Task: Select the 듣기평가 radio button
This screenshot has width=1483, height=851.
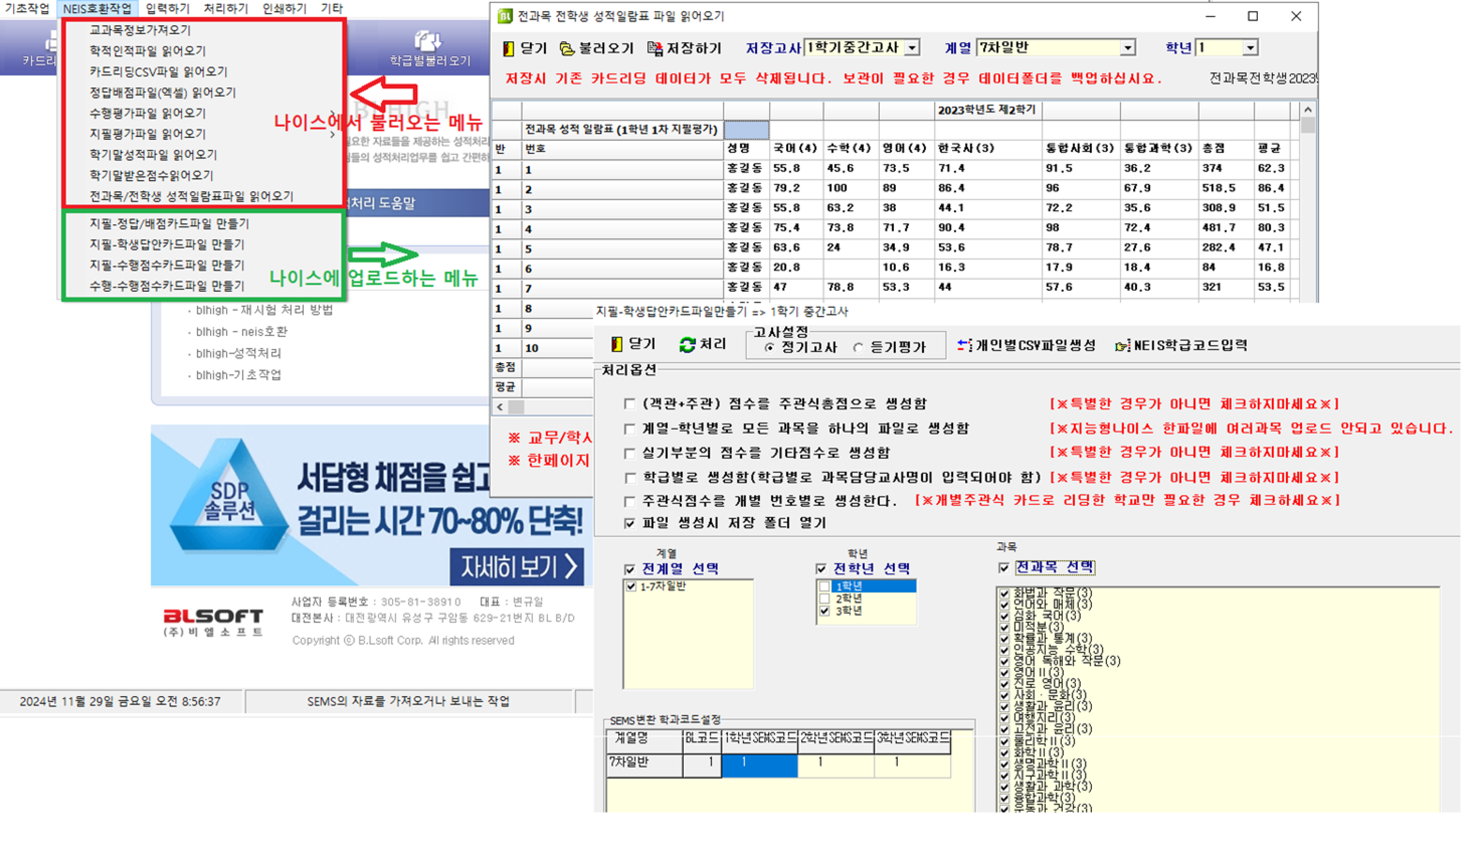Action: (x=858, y=348)
